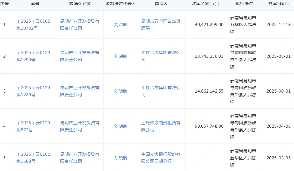Select filing date 2025-08-01 in row 2
This screenshot has height=171, width=294.
coord(278,56)
